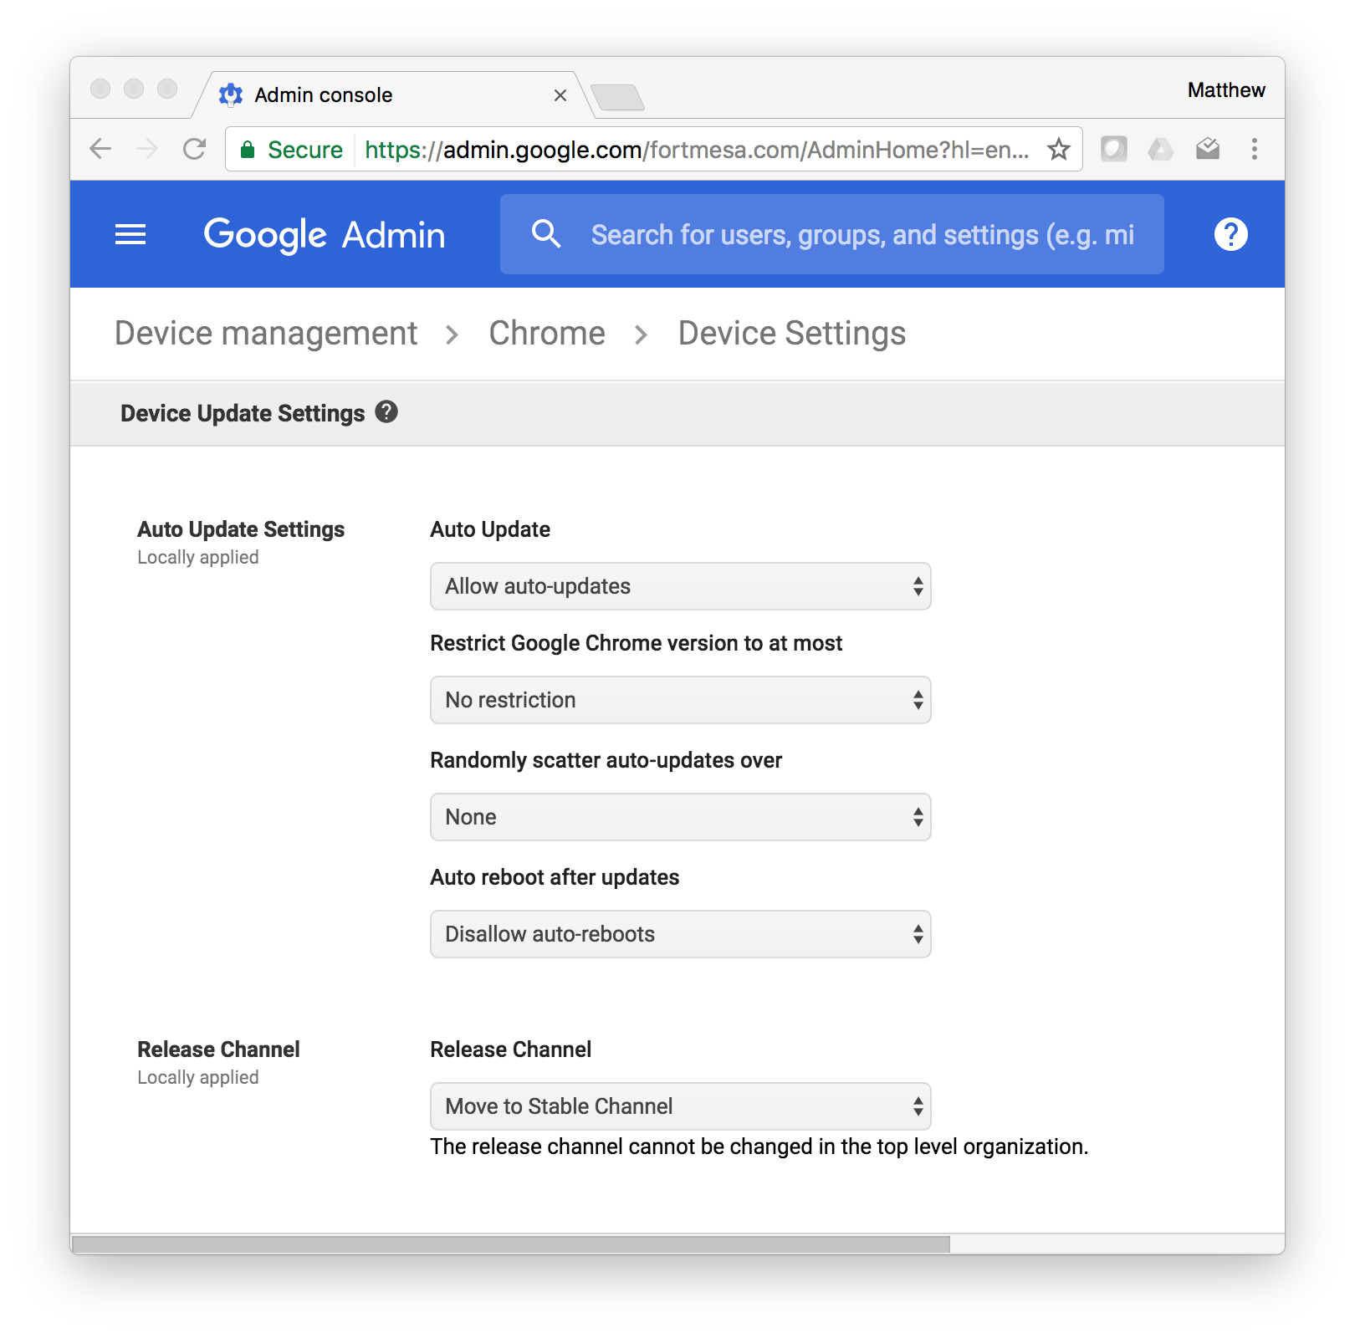Viewport: 1355px width, 1338px height.
Task: Open the first grey extension icon
Action: (1113, 149)
